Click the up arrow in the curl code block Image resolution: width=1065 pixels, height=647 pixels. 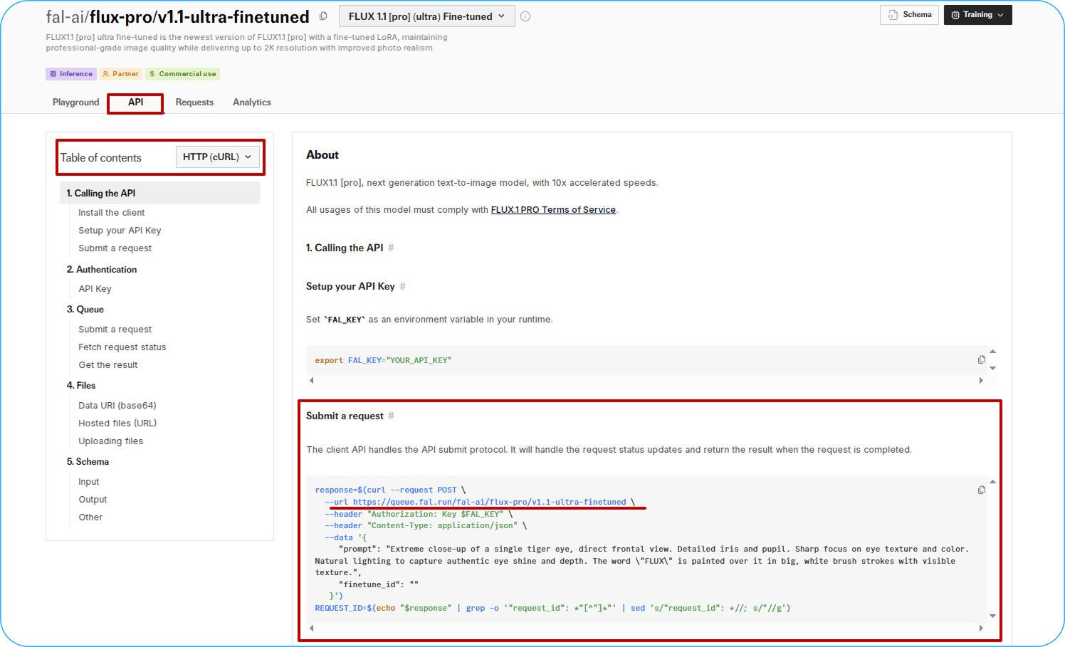coord(992,482)
